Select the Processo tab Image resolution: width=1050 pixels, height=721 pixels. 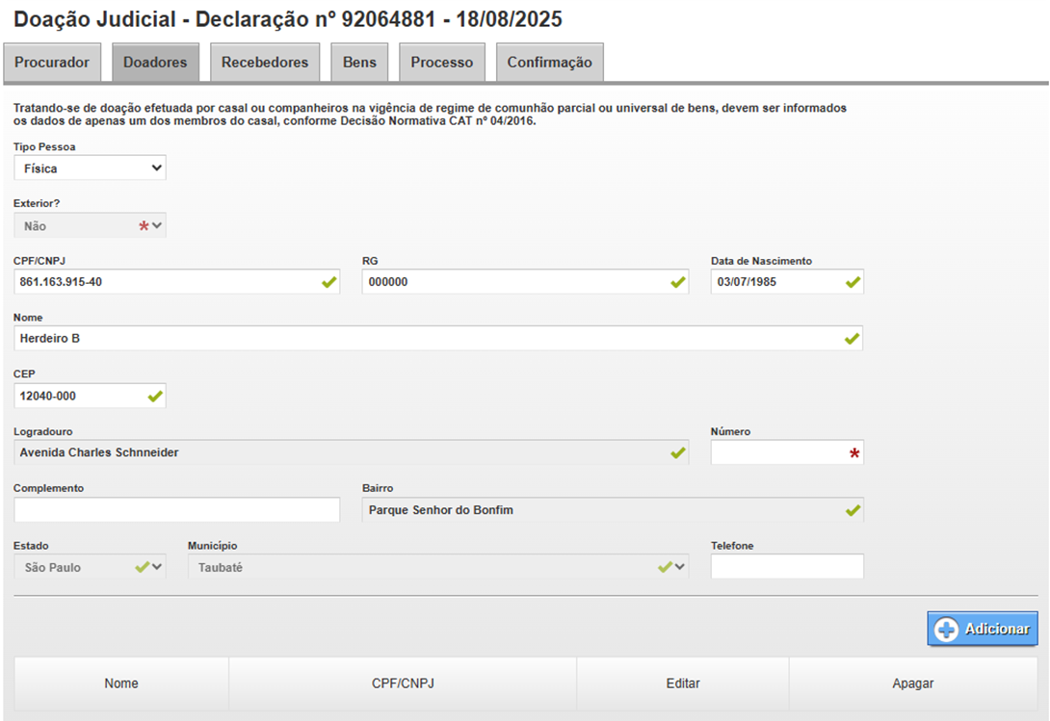(442, 63)
